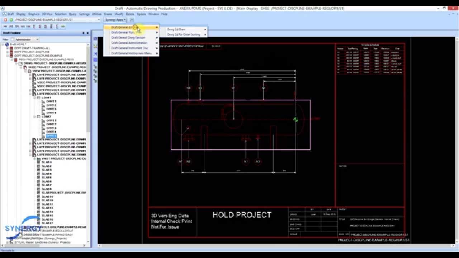The width and height of the screenshot is (459, 258).
Task: Expand STYLWL Master LineStyles node
Action: pyautogui.click(x=7, y=242)
